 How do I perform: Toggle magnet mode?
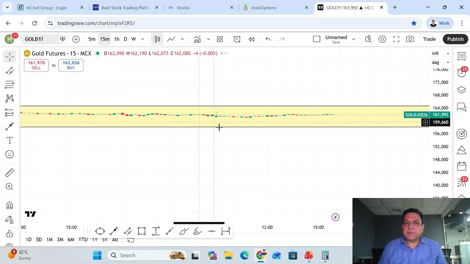10,206
